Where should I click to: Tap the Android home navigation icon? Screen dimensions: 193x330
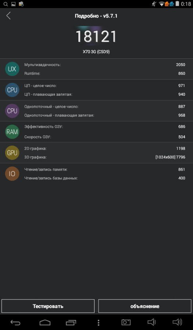coord(45,322)
